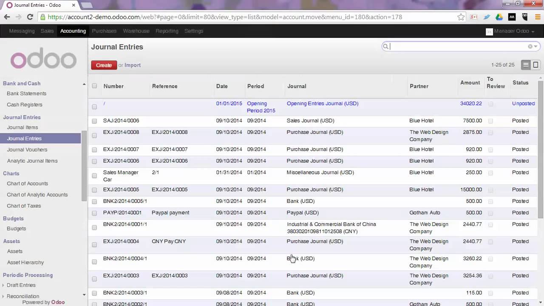Click the Import link

[133, 65]
